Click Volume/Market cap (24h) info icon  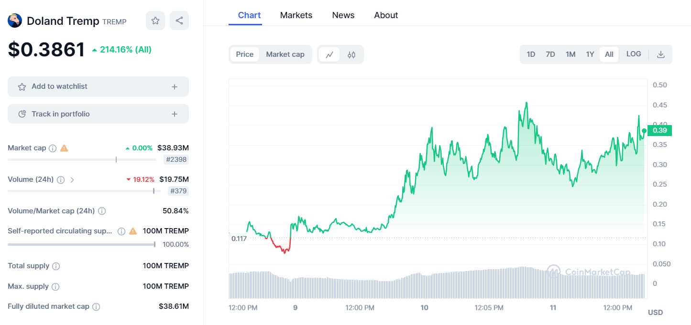coord(102,211)
